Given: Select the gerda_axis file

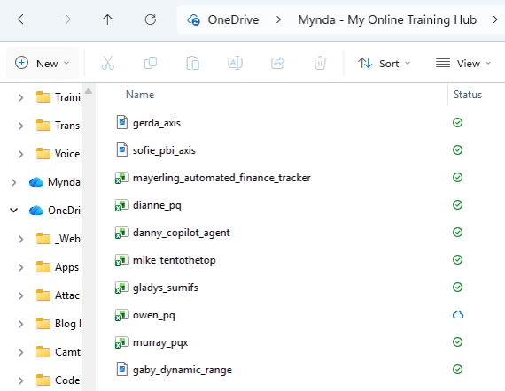Looking at the screenshot, I should [157, 123].
